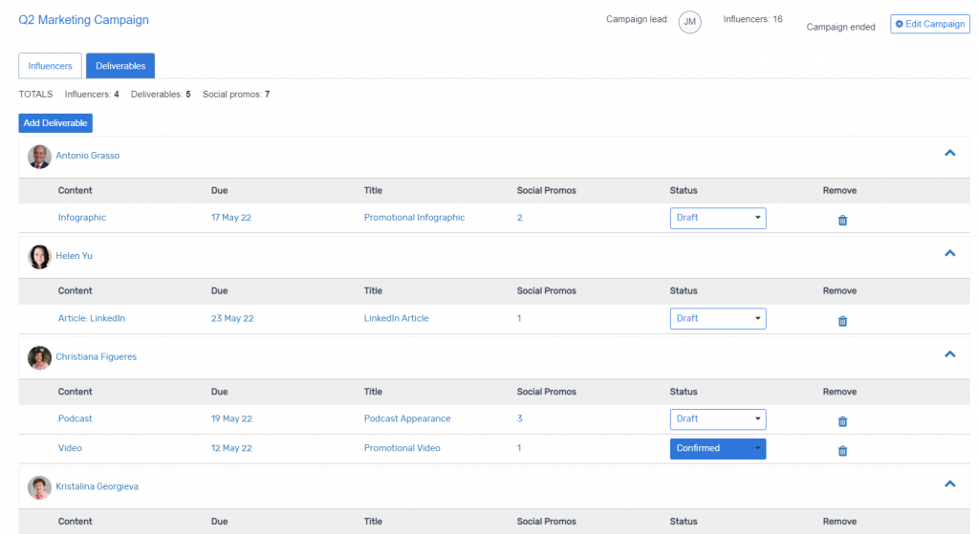The image size is (979, 534).
Task: Collapse Helen Yu's deliverables section
Action: [x=949, y=253]
